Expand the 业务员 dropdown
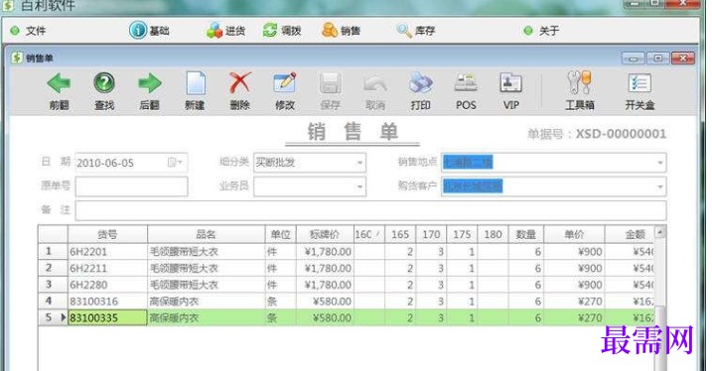The image size is (712, 371). (x=359, y=186)
